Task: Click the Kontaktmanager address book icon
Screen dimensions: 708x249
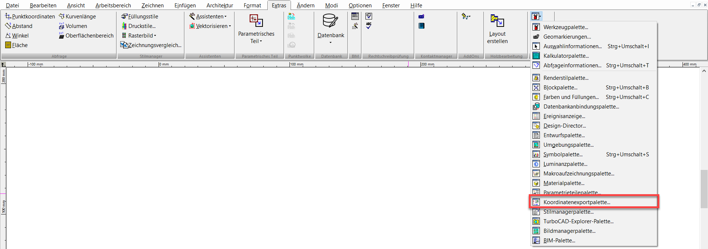Action: pyautogui.click(x=421, y=26)
